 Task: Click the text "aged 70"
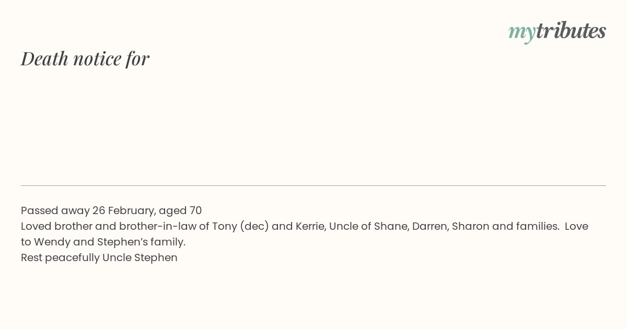pos(180,211)
